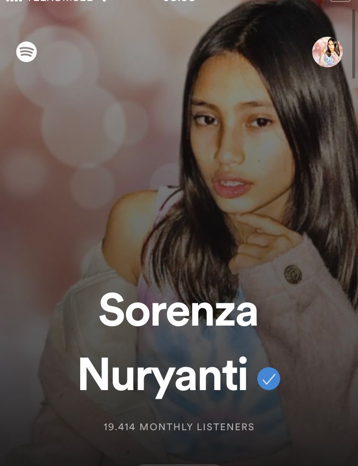Image resolution: width=358 pixels, height=466 pixels.
Task: Click the 19.414 monthly listeners count
Action: tap(119, 427)
